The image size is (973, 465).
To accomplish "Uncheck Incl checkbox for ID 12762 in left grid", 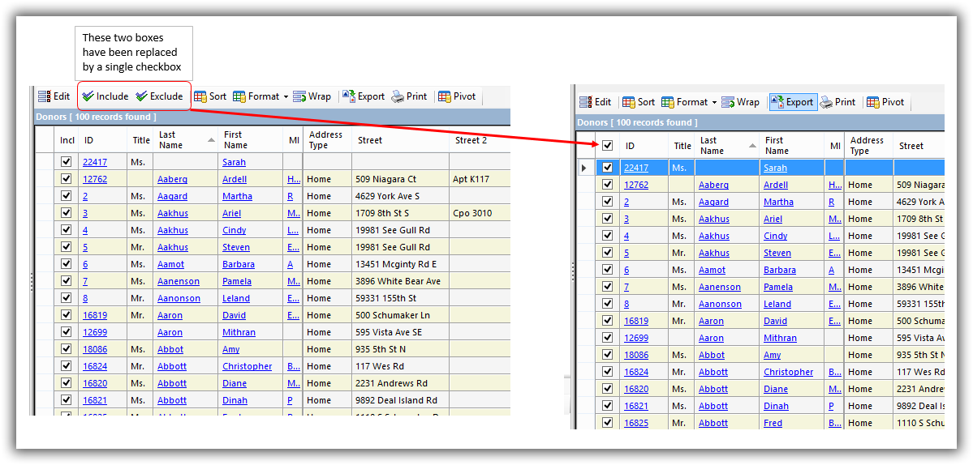I will click(x=67, y=179).
